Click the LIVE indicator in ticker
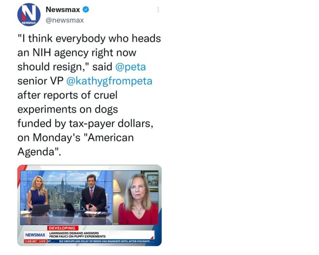This screenshot has height=255, width=319. [x=42, y=241]
